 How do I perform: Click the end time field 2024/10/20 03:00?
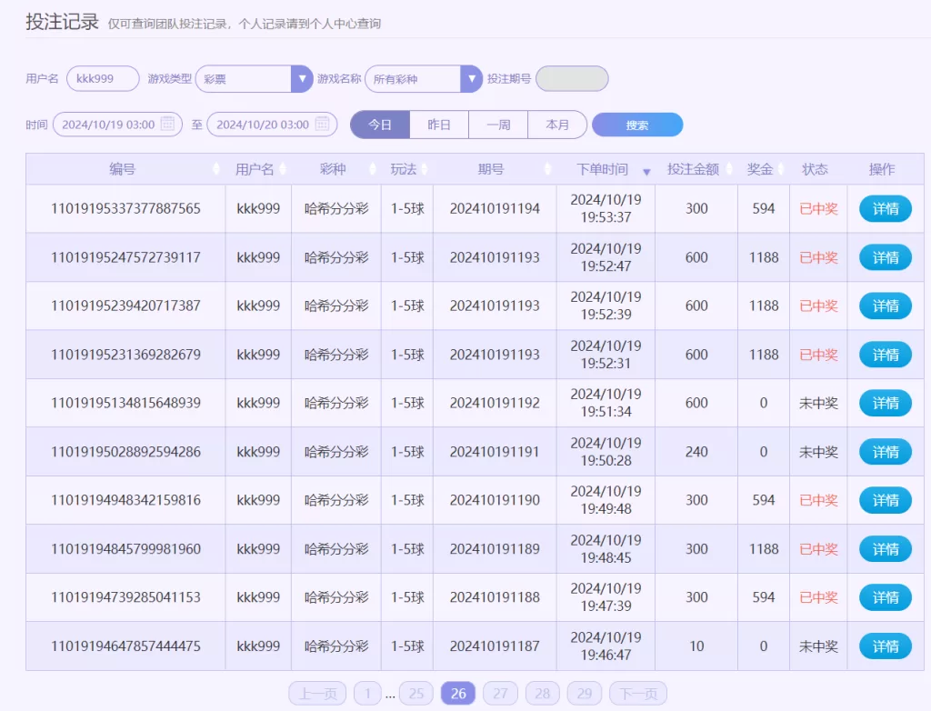pyautogui.click(x=272, y=125)
